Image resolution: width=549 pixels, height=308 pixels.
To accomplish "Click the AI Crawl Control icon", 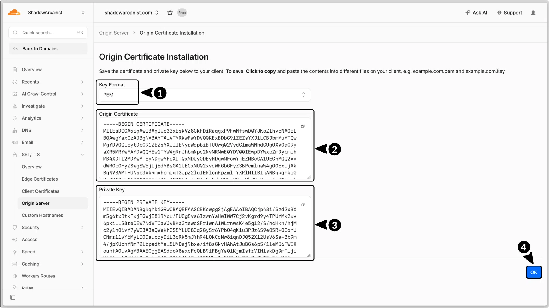I will click(15, 94).
